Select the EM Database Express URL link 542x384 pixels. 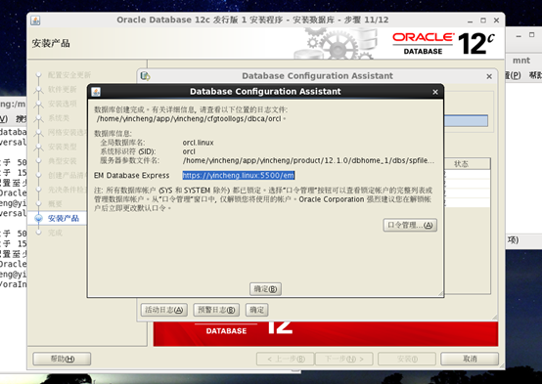238,176
